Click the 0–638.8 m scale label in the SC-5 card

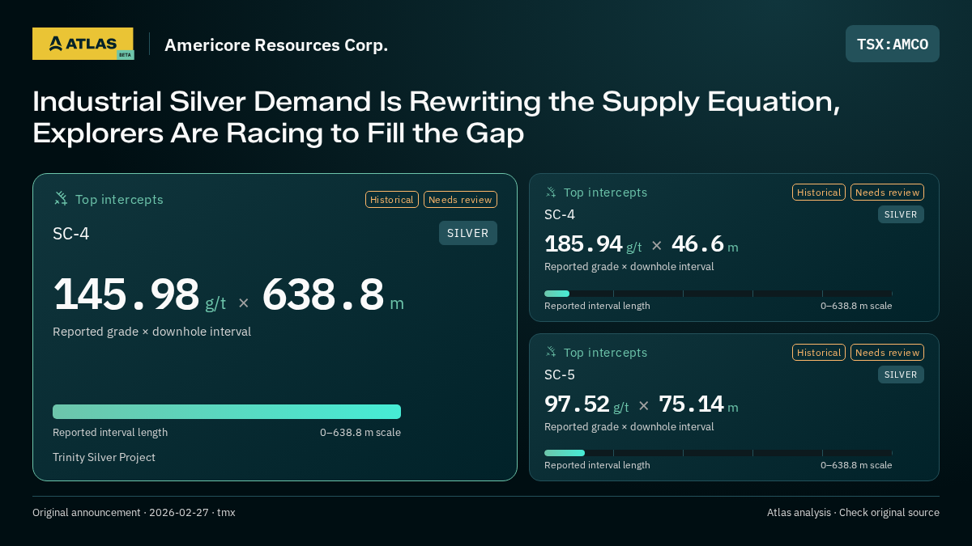[856, 465]
